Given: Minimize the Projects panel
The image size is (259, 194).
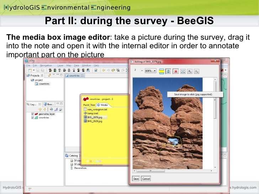Looking at the screenshot, I should [58, 75].
